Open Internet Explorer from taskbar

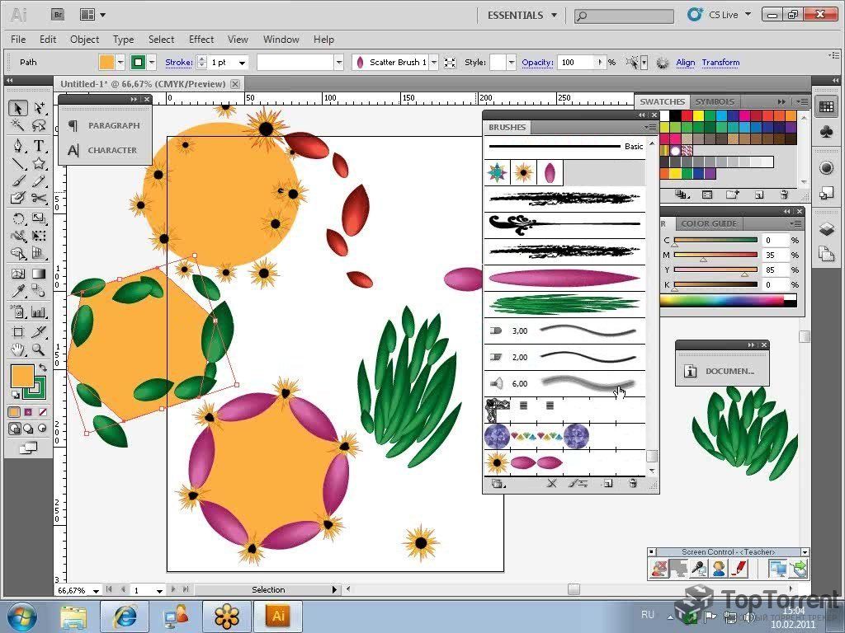[x=125, y=617]
